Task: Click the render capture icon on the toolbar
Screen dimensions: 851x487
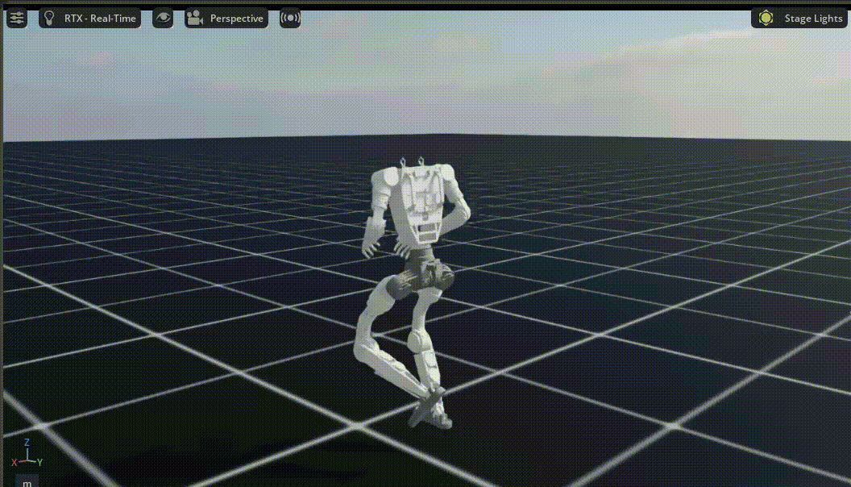Action: click(x=289, y=18)
